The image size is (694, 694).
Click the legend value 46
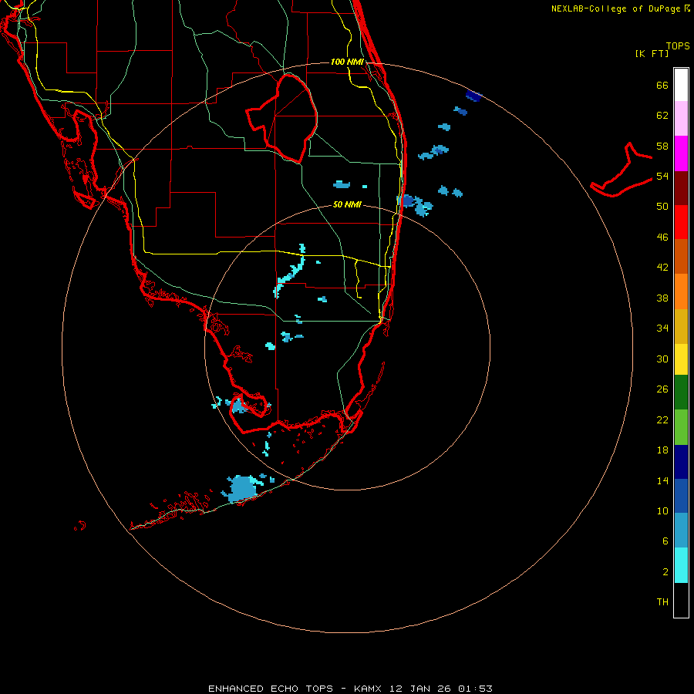click(662, 237)
